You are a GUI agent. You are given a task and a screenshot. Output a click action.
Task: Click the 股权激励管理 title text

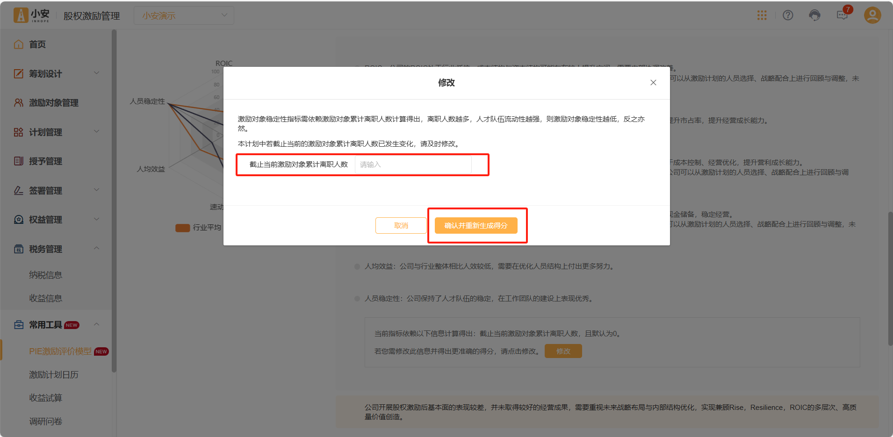tap(92, 16)
